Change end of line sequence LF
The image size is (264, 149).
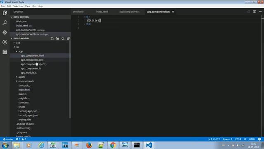click(x=245, y=139)
